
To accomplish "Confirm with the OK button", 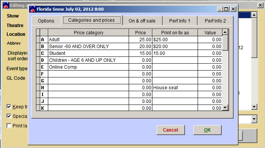I will coord(207,130).
